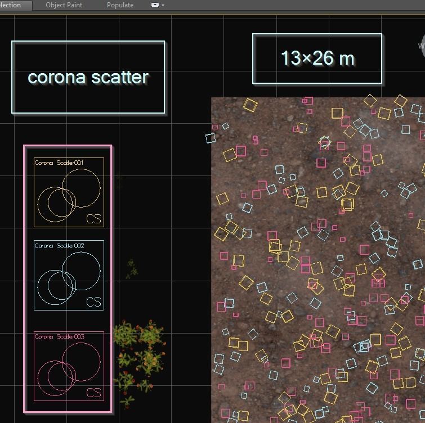Select the Corona Scatter003 helper object

click(x=69, y=366)
